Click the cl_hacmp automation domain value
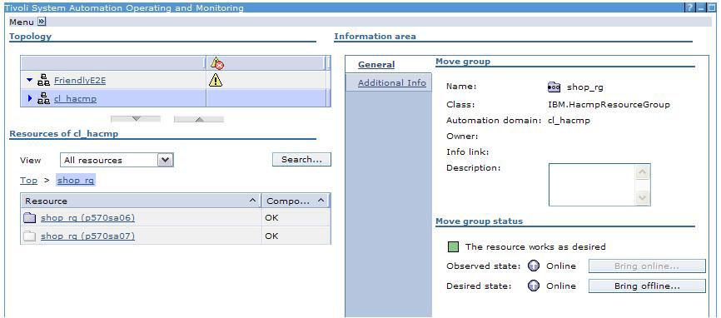 click(x=569, y=121)
